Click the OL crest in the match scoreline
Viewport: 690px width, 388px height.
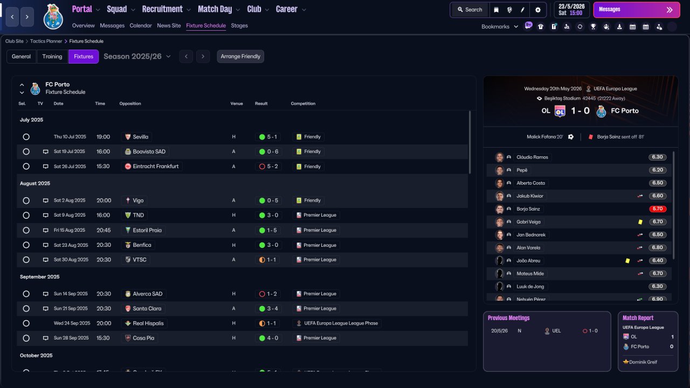(560, 111)
